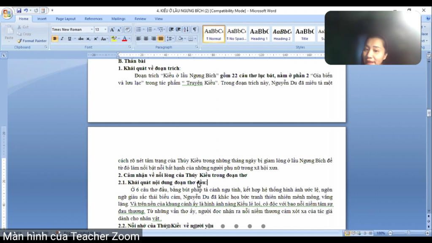Click the zoom slider thumb
The width and height of the screenshot is (432, 243).
click(408, 233)
